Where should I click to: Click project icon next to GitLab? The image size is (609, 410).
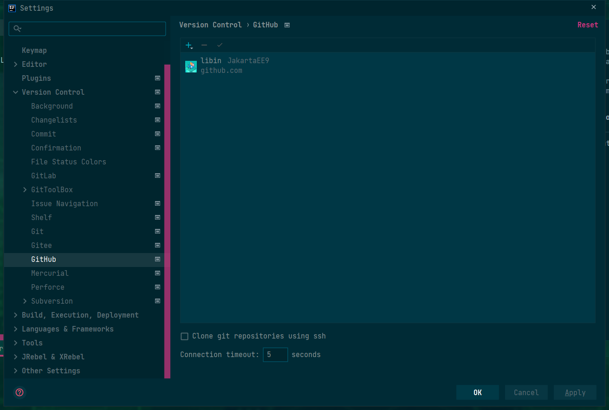(x=157, y=176)
